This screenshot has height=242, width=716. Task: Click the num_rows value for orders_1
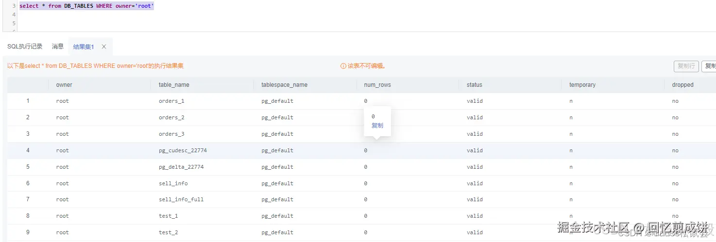(366, 101)
